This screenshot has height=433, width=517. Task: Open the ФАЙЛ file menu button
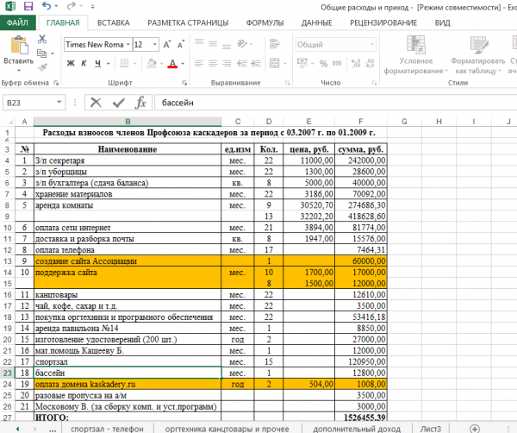[16, 22]
